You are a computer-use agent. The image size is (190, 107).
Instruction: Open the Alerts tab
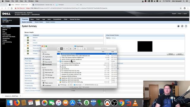tap(49, 19)
